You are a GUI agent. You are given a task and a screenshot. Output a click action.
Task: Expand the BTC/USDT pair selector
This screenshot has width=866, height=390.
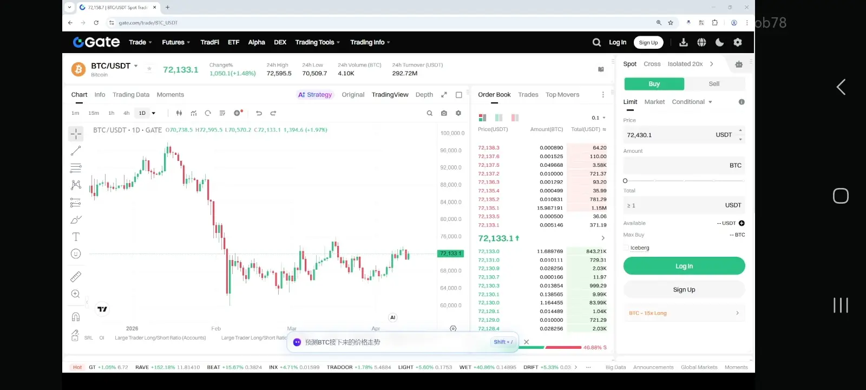[136, 66]
